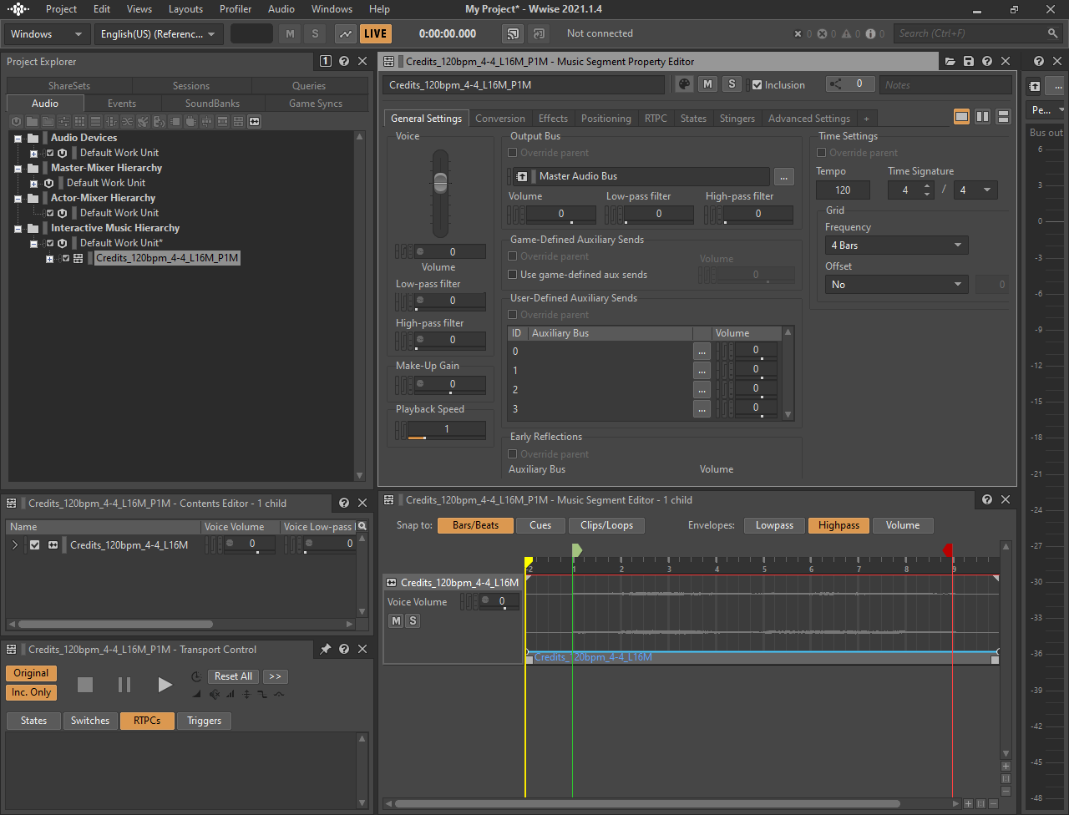Click the Project Explorer sync group 1 icon
This screenshot has height=815, width=1069.
coord(326,61)
